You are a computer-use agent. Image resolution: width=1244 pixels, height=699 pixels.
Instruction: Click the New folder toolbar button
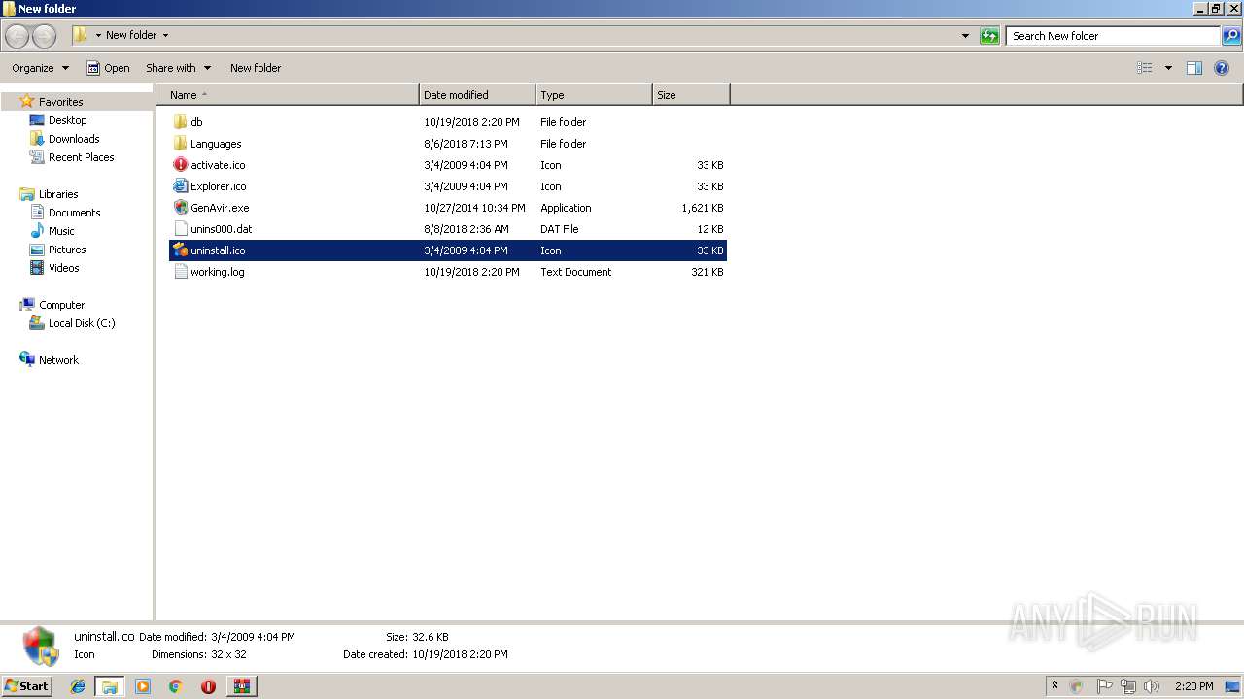point(256,68)
